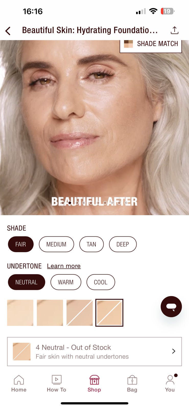Image resolution: width=189 pixels, height=408 pixels.
Task: Choose the WARM undertone
Action: 66,282
